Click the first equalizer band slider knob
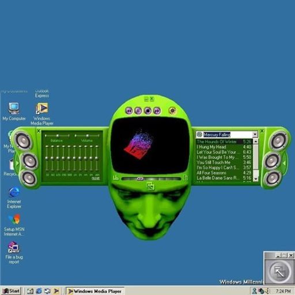The image size is (295, 295). coord(47,158)
